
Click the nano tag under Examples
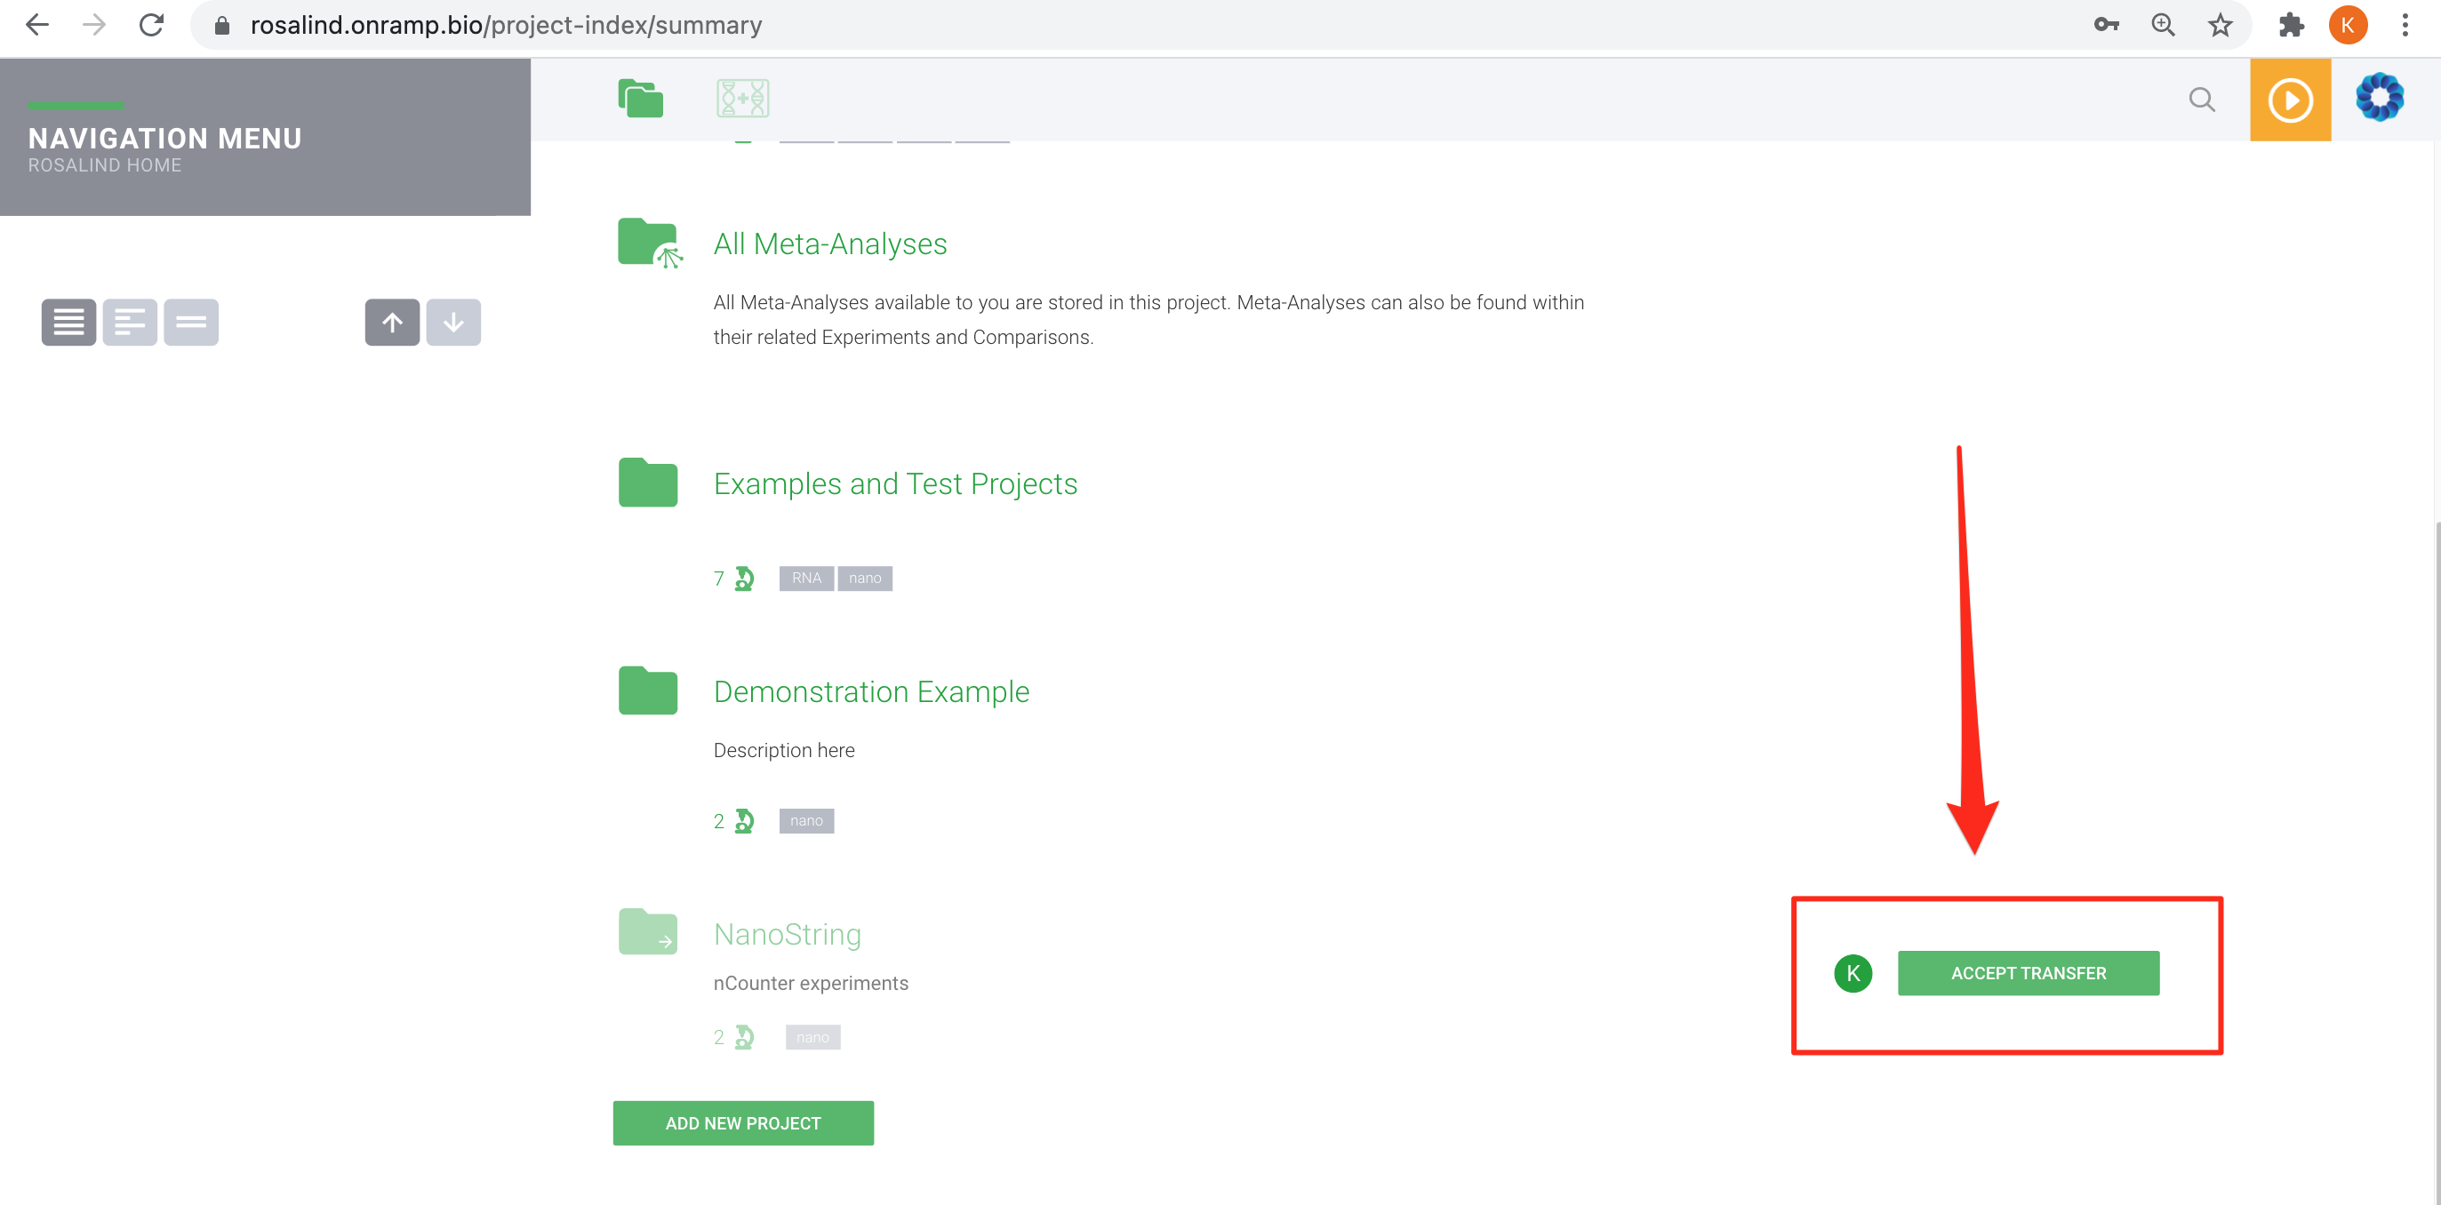pyautogui.click(x=865, y=578)
